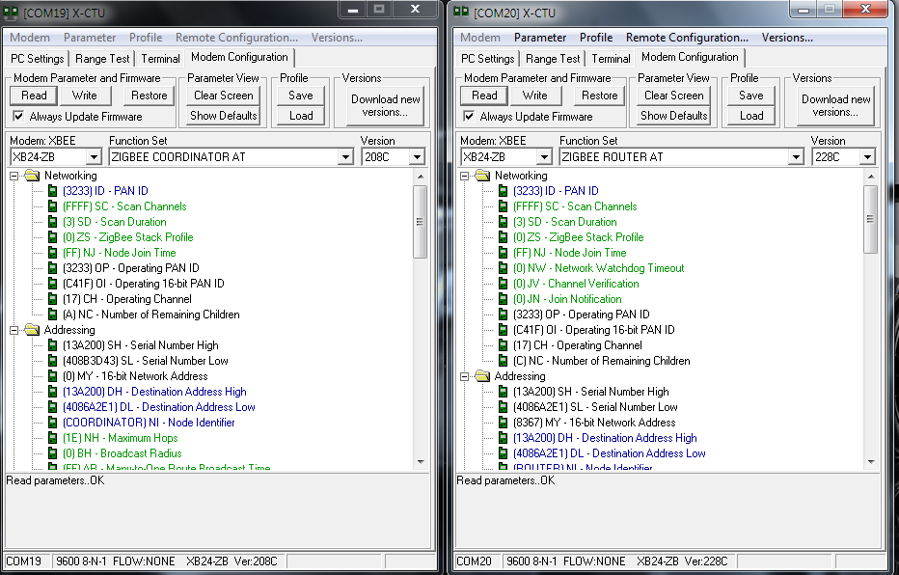Screen dimensions: 899x575
Task: Click X-CTU app icon in COM19 title bar
Action: (x=11, y=12)
